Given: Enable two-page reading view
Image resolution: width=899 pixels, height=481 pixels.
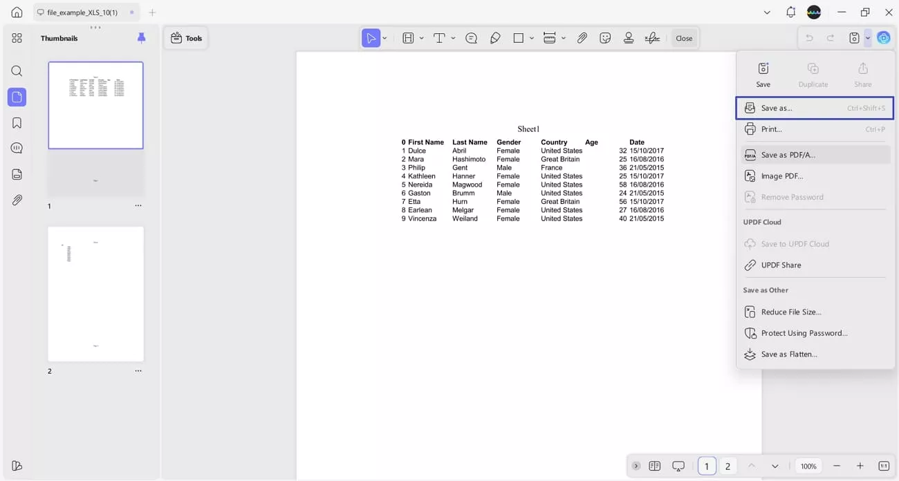Looking at the screenshot, I should (654, 466).
